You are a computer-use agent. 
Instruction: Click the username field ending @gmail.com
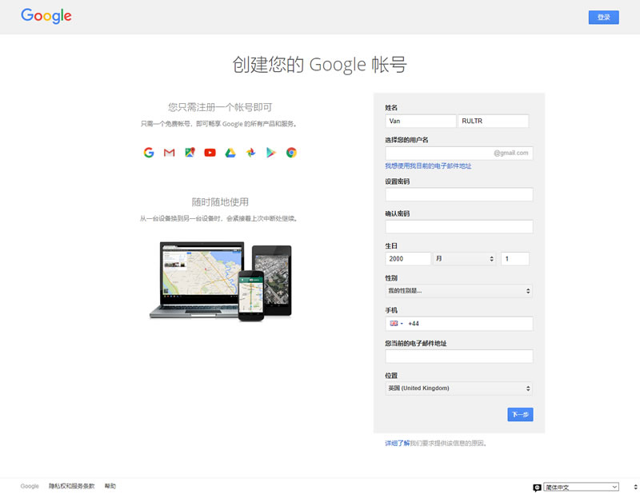coord(458,153)
